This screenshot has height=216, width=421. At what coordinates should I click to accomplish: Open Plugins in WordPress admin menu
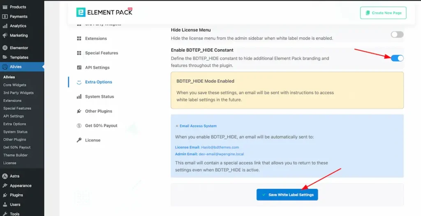click(16, 195)
